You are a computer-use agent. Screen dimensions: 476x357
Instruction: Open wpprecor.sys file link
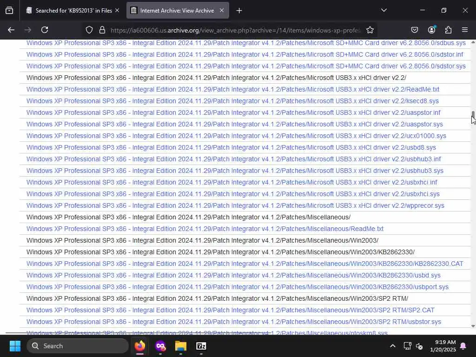pyautogui.click(x=235, y=205)
